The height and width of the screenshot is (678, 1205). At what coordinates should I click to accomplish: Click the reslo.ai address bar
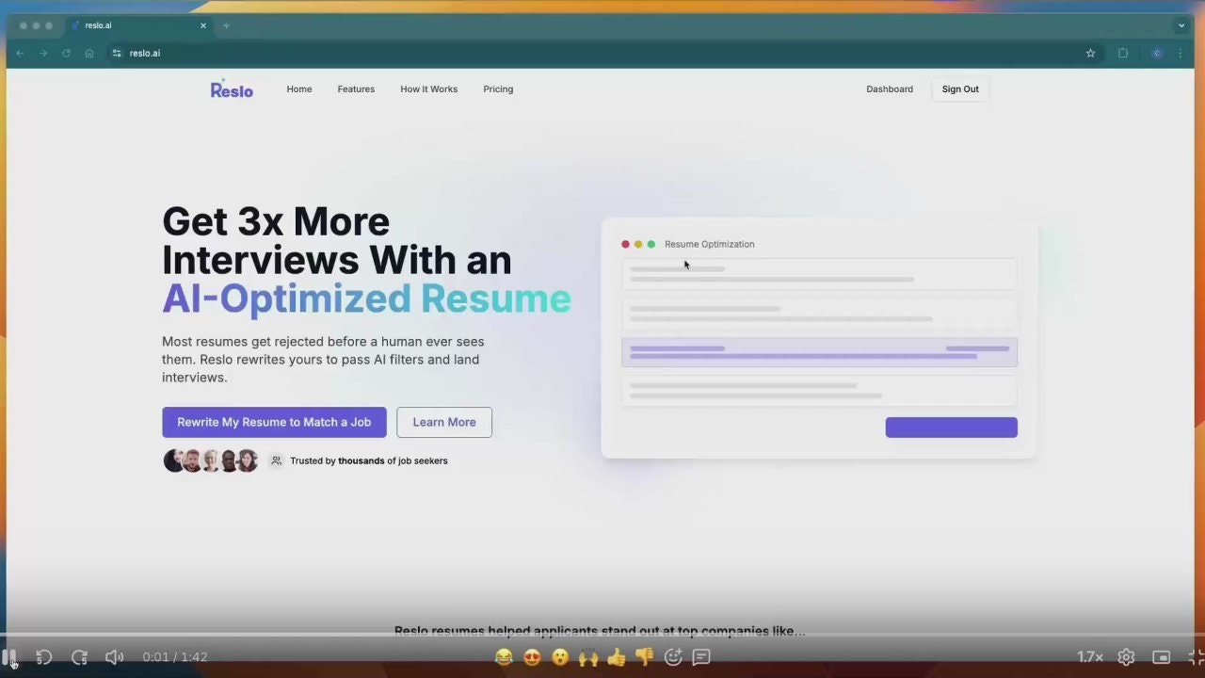click(602, 54)
